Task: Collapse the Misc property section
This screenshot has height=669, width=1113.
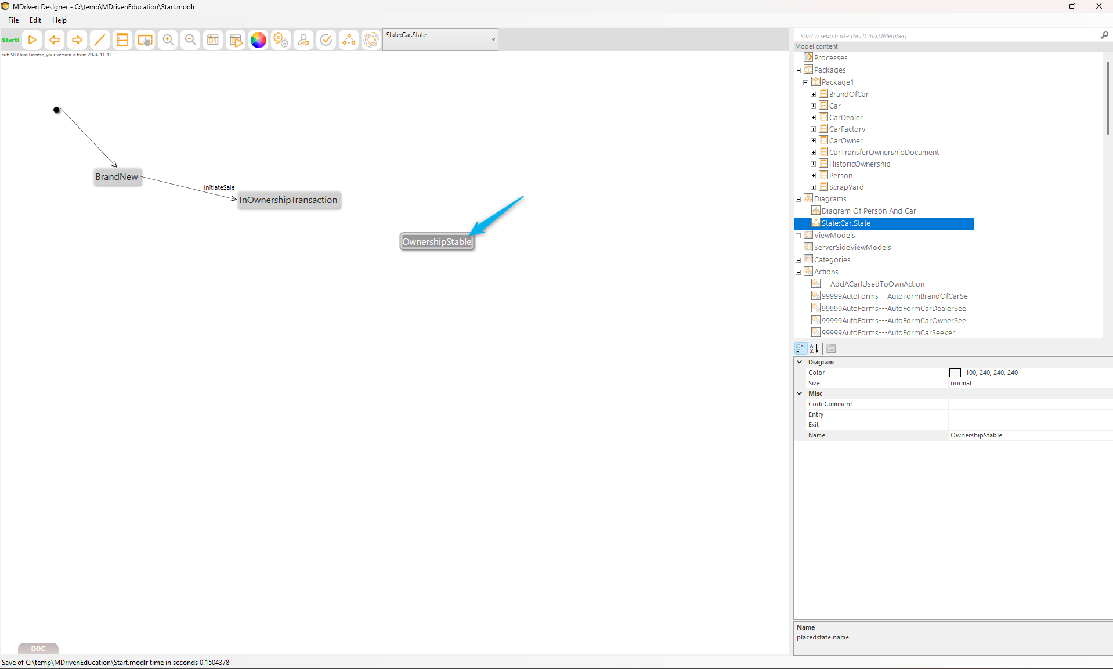Action: tap(799, 393)
